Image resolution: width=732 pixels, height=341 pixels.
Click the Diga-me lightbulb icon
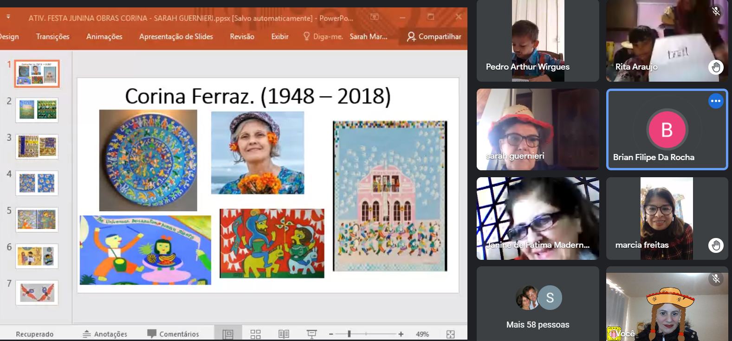point(306,36)
